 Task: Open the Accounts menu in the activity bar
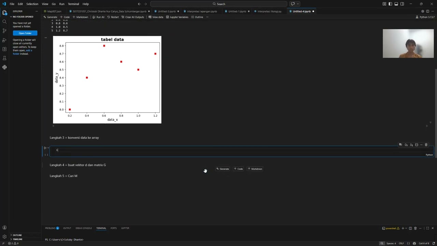tap(4, 228)
